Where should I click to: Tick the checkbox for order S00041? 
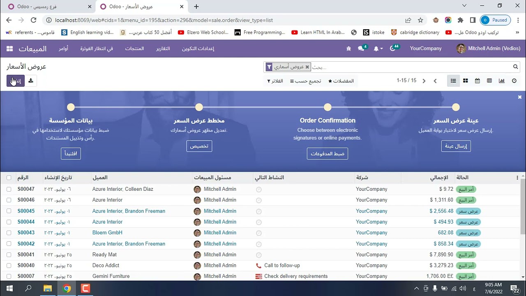pyautogui.click(x=9, y=254)
